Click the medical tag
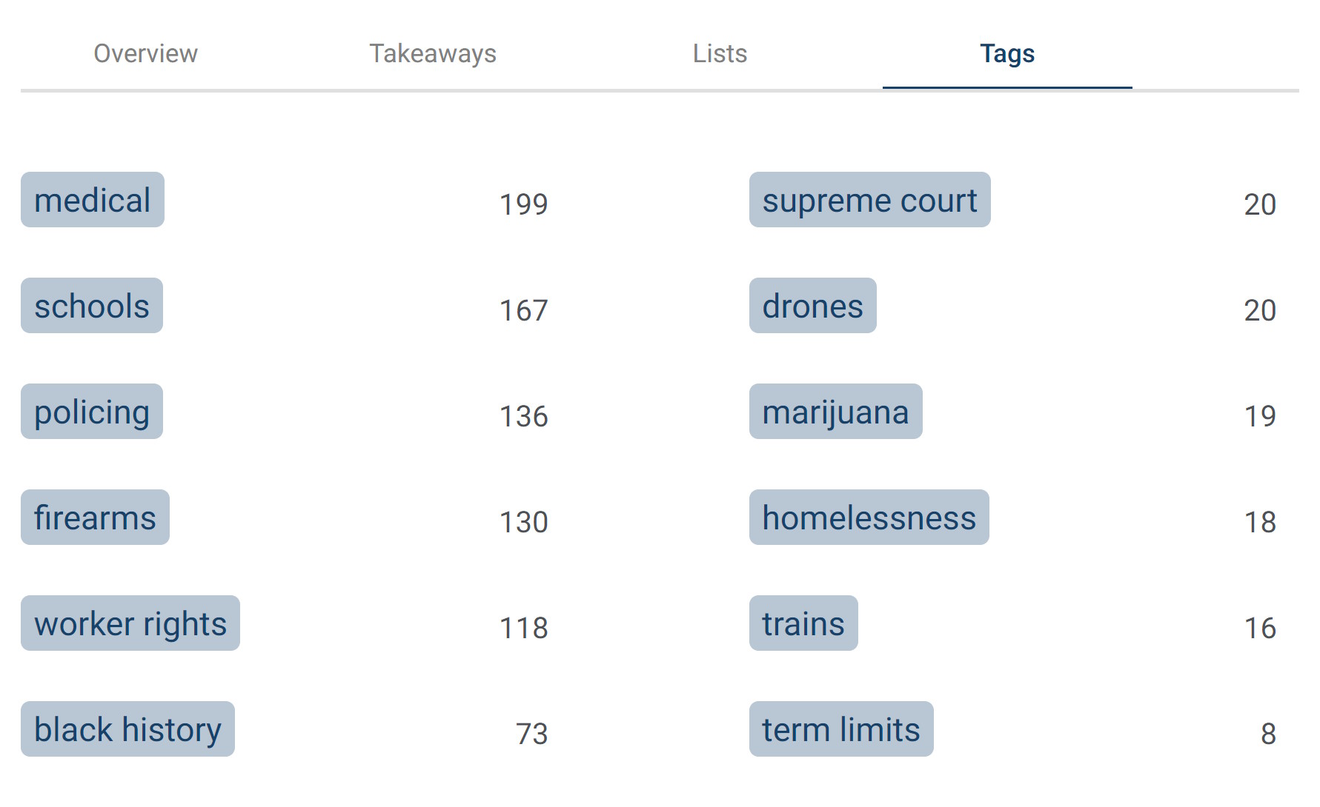This screenshot has height=807, width=1320. click(93, 201)
